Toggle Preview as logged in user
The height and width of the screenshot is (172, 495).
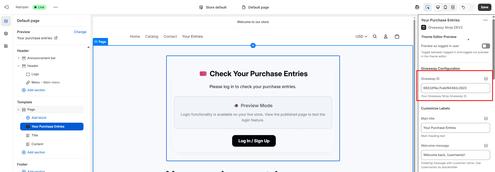point(486,46)
